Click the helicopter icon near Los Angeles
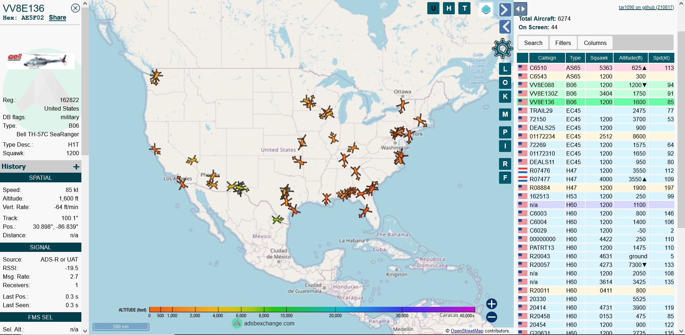The image size is (685, 335). [x=182, y=183]
